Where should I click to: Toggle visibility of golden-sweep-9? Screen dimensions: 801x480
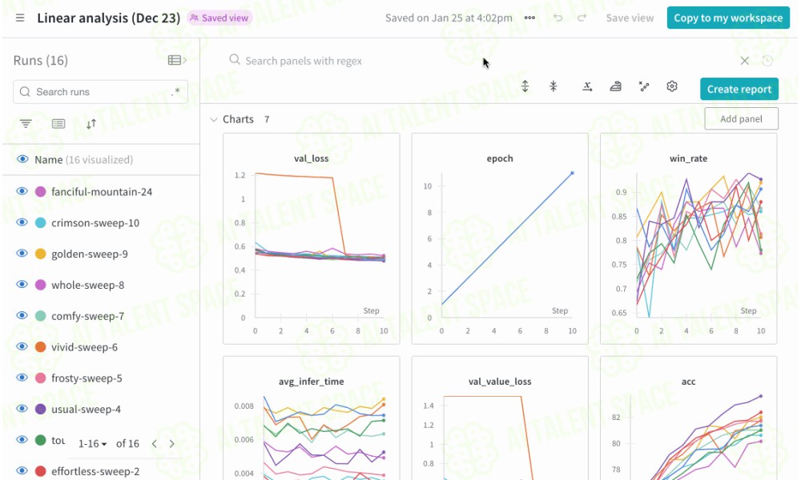click(22, 254)
